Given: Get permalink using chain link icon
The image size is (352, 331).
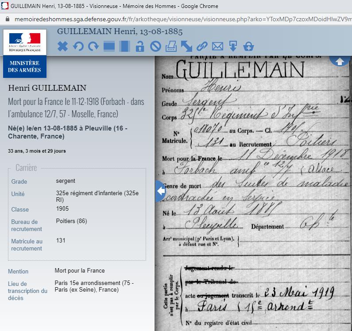Looking at the screenshot, I should [202, 46].
